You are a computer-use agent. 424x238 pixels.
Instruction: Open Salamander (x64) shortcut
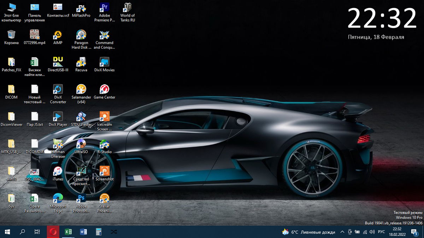pyautogui.click(x=81, y=94)
